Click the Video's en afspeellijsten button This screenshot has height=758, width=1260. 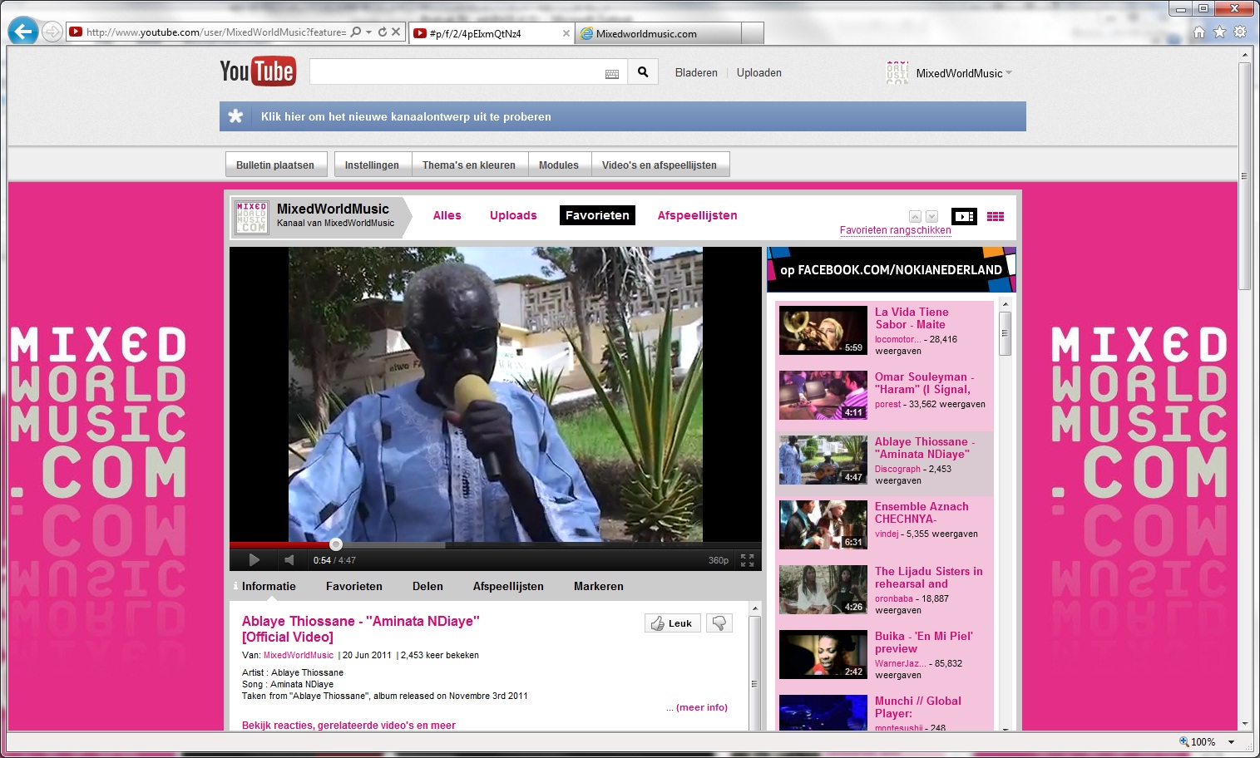[660, 165]
